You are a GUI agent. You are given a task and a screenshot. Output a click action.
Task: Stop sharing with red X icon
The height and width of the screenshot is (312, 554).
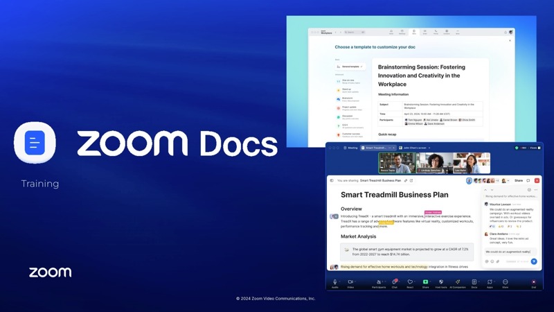[537, 180]
